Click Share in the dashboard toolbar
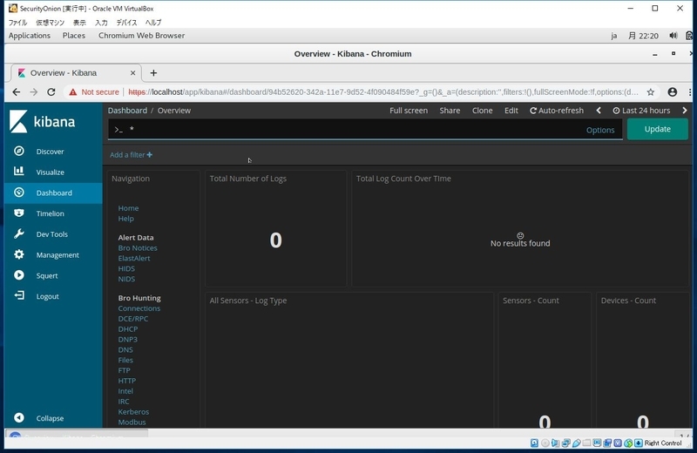Viewport: 697px width, 453px height. click(450, 111)
